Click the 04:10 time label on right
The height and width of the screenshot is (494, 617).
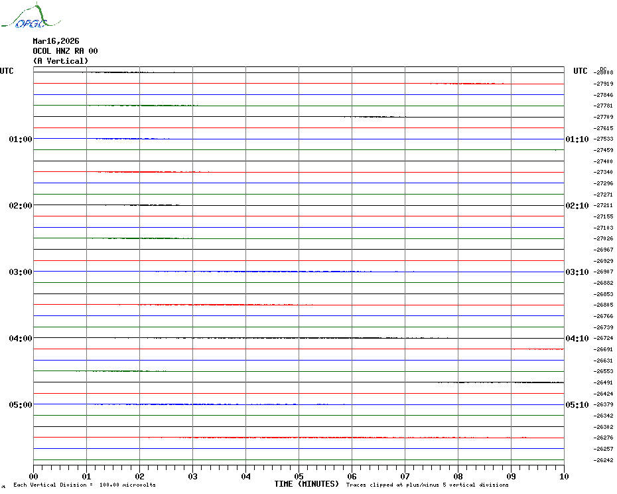[577, 338]
